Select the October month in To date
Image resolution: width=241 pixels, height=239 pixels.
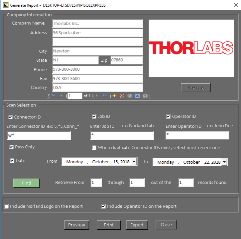coord(191,162)
